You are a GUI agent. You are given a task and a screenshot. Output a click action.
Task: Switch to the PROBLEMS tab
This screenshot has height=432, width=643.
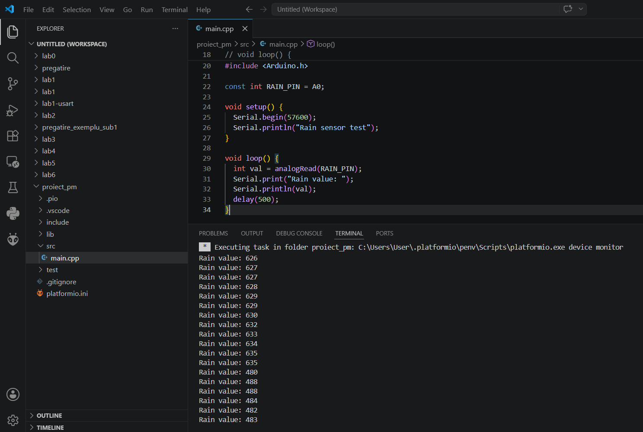[x=213, y=233]
